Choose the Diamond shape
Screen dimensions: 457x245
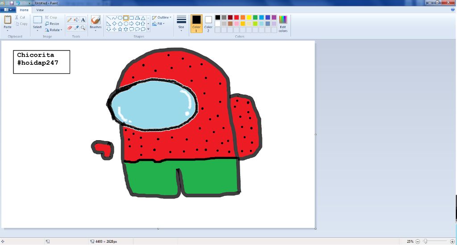[114, 24]
